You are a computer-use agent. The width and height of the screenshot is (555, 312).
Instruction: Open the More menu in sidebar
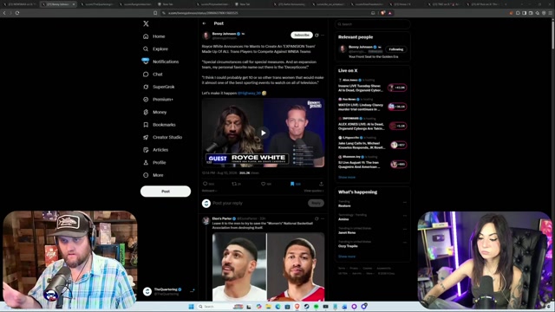coord(153,175)
